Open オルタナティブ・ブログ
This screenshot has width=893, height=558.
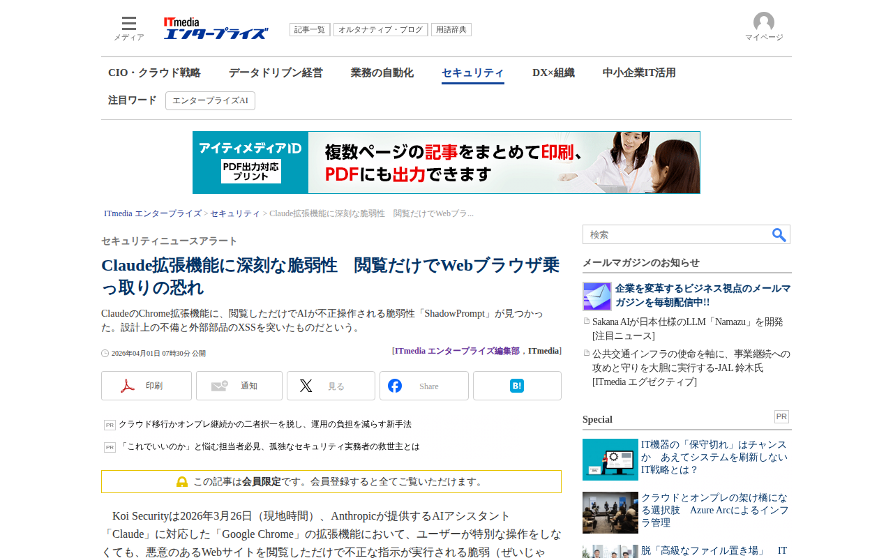pyautogui.click(x=381, y=30)
